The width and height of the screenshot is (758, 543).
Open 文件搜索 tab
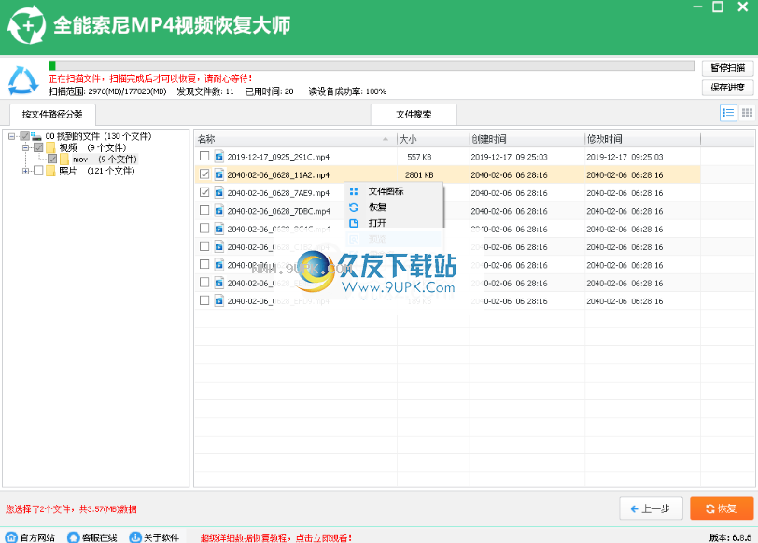pyautogui.click(x=414, y=115)
